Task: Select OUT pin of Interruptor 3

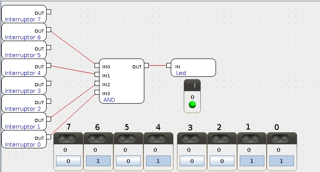Action: pos(48,84)
